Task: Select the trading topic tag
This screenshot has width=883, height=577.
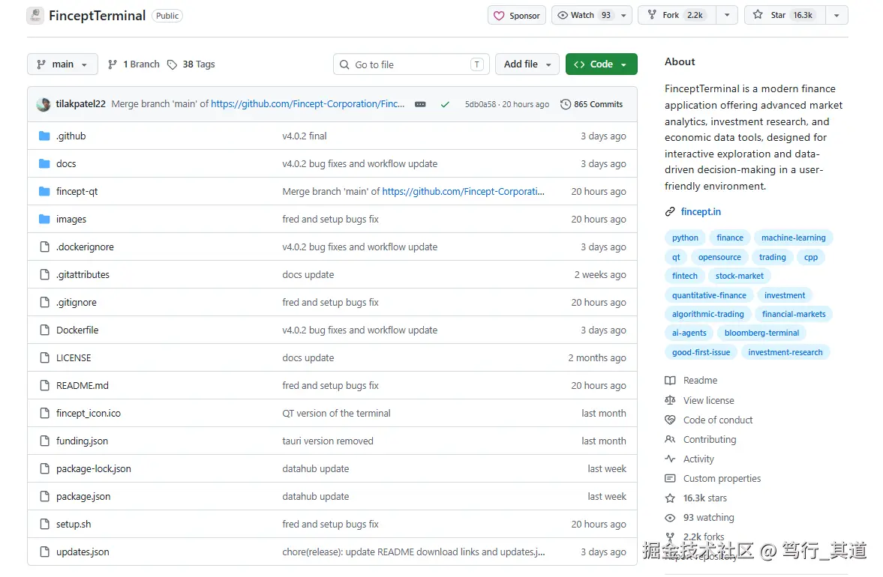Action: click(x=772, y=257)
